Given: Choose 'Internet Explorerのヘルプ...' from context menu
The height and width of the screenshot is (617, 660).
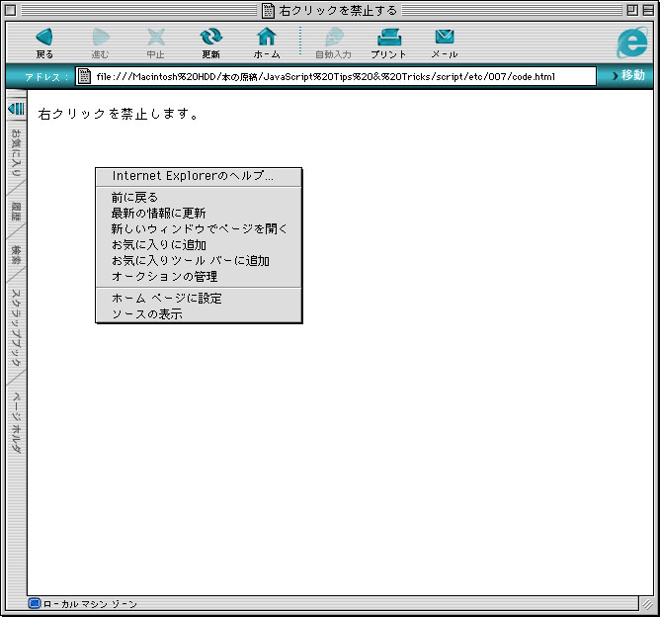Looking at the screenshot, I should pos(193,176).
